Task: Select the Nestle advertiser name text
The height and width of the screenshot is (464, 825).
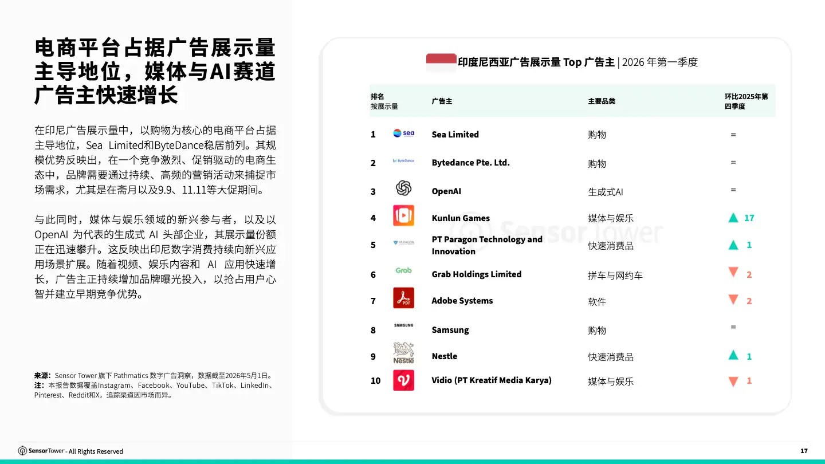Action: coord(444,356)
